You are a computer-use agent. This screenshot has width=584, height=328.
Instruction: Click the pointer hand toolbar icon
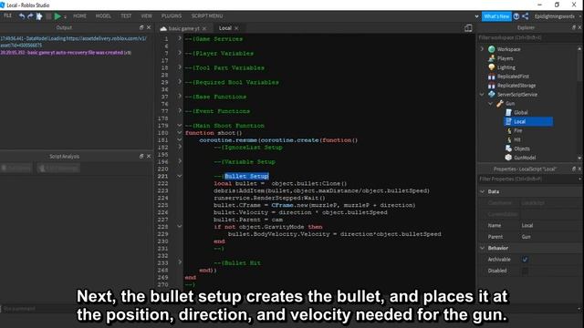tap(39, 16)
